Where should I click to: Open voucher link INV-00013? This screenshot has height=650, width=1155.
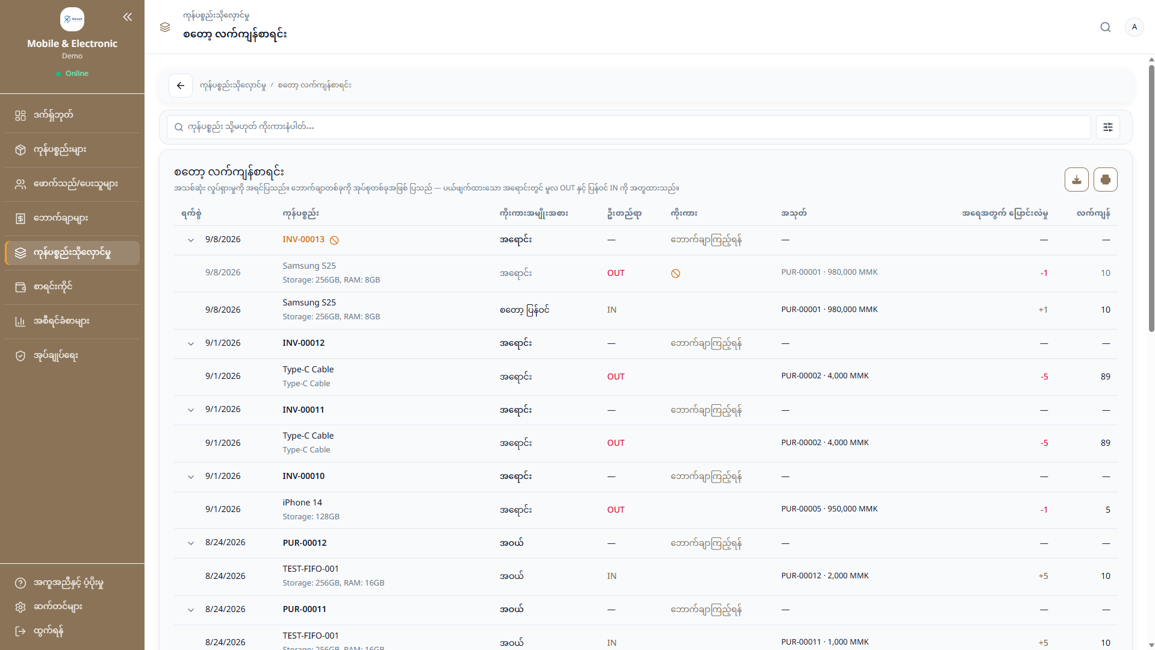pos(304,239)
